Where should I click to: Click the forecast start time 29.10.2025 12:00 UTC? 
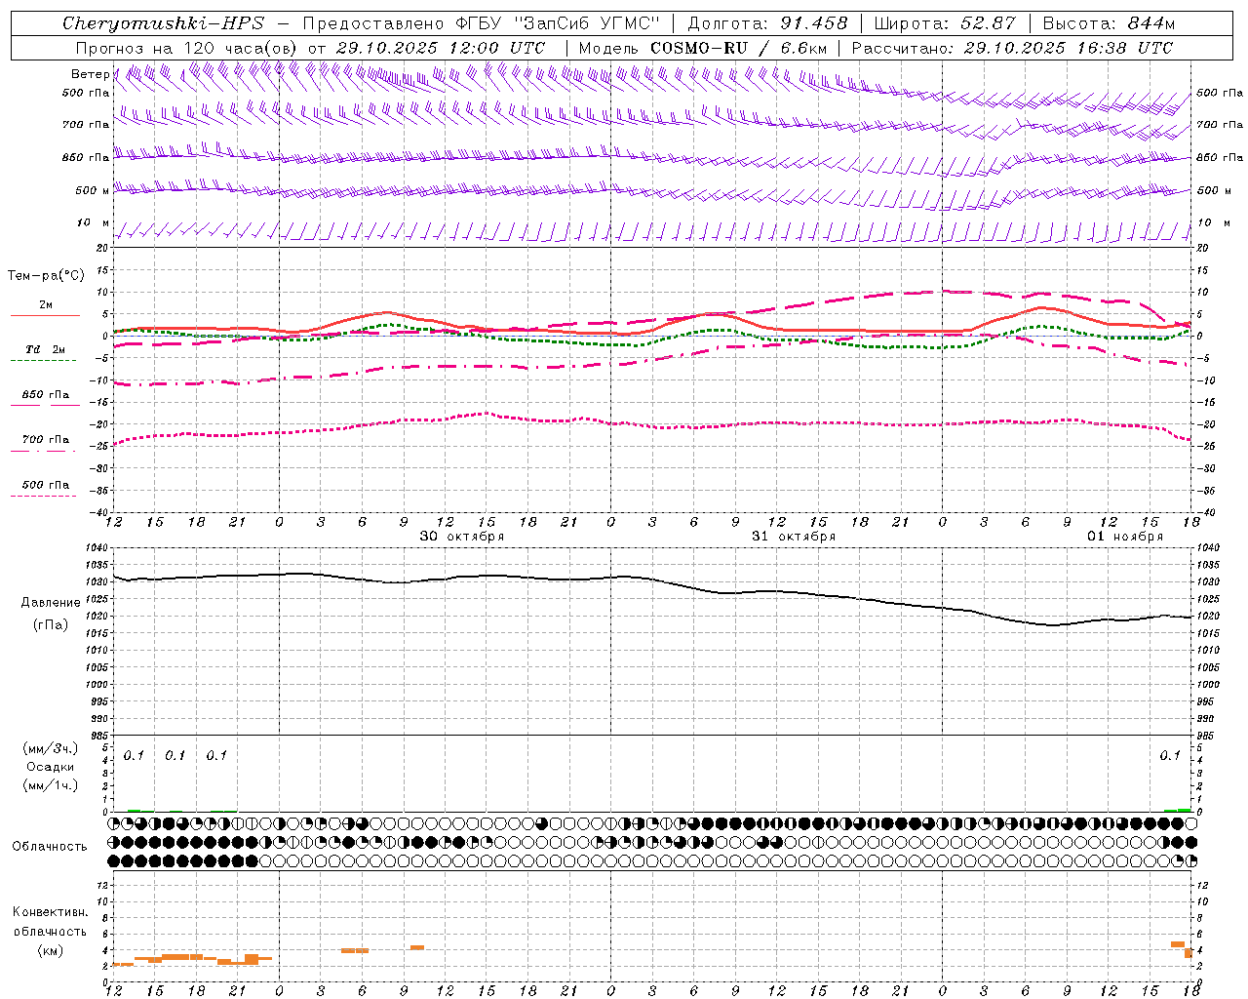click(440, 48)
